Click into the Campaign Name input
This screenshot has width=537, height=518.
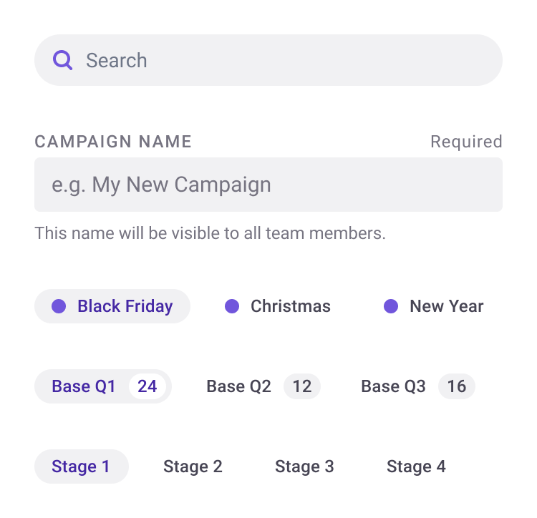(268, 185)
